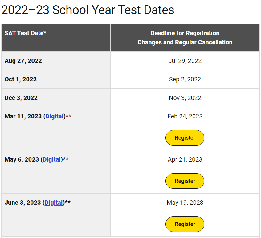This screenshot has width=261, height=238.
Task: Open the Digital link beside Mar 11, 2023
Action: tap(55, 116)
